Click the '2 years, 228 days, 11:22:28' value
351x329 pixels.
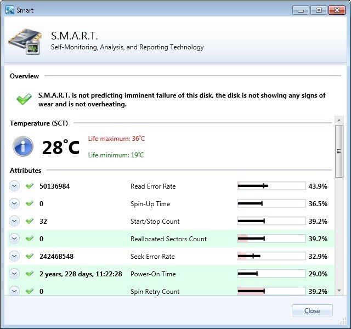click(x=81, y=274)
